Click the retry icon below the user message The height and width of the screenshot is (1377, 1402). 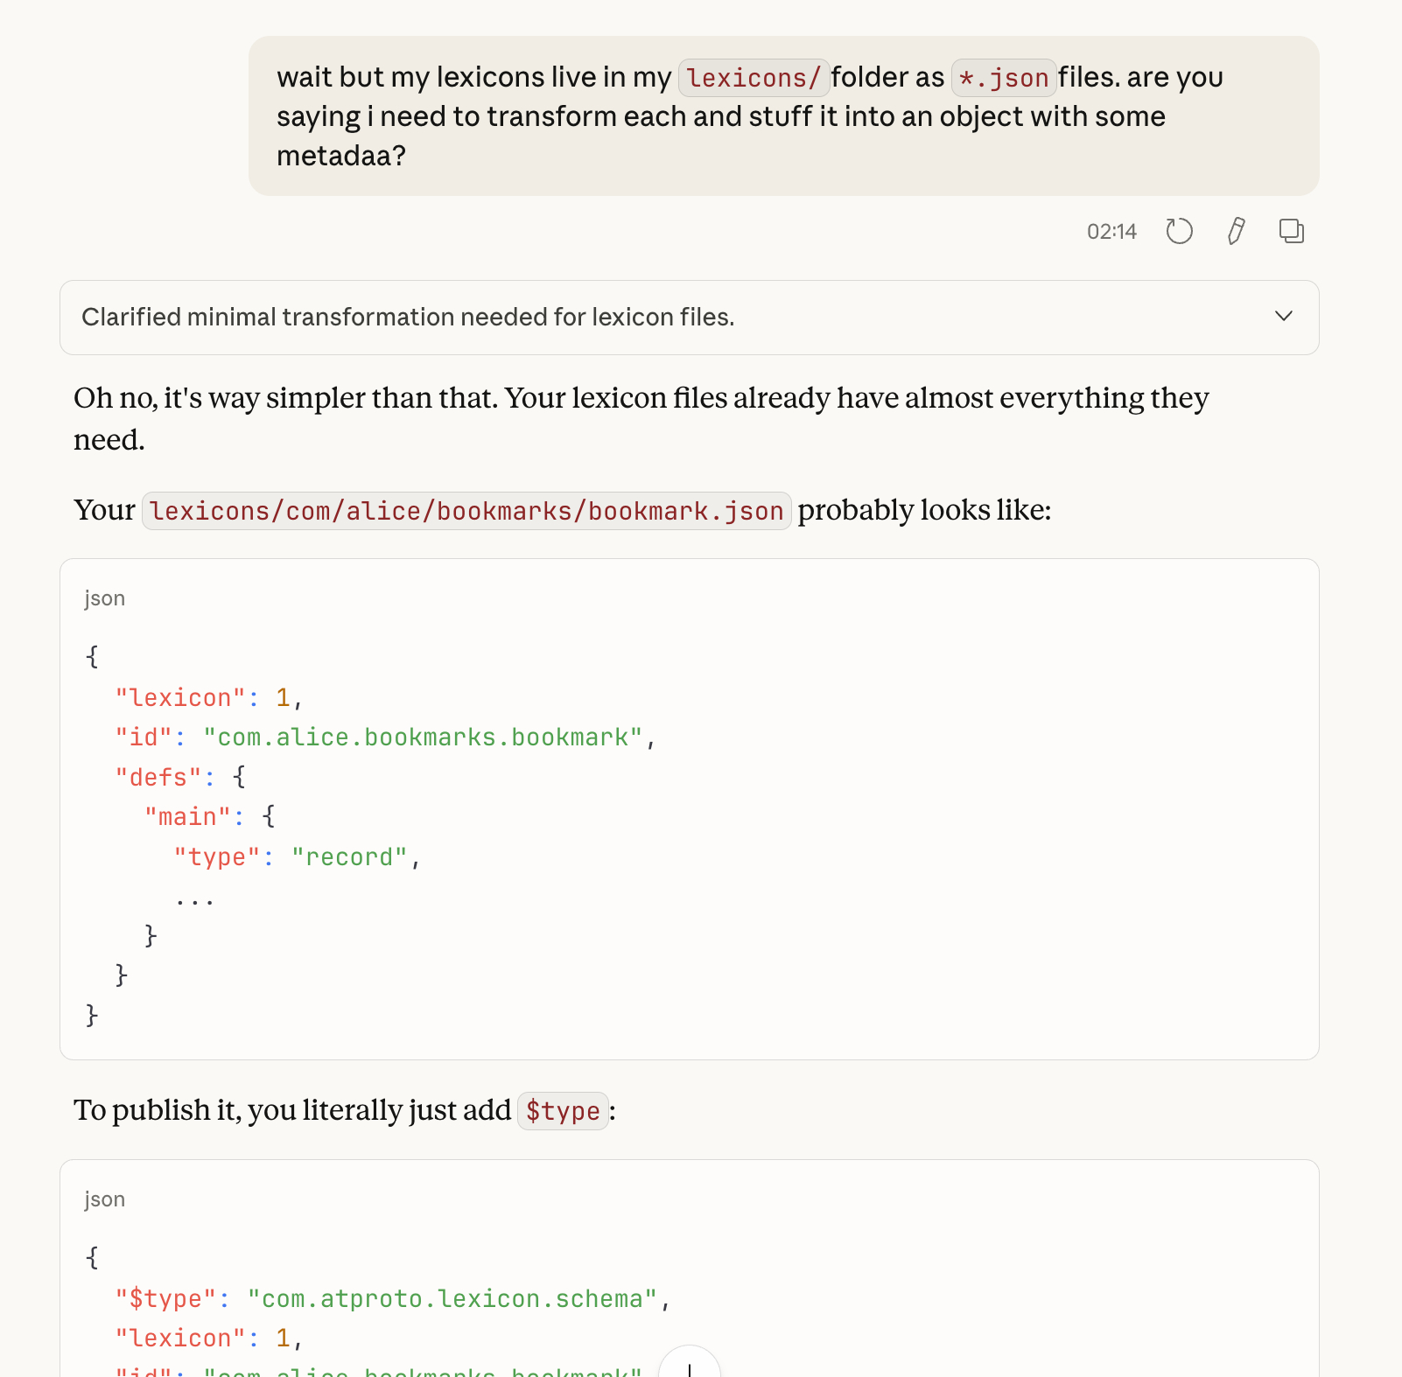coord(1179,231)
